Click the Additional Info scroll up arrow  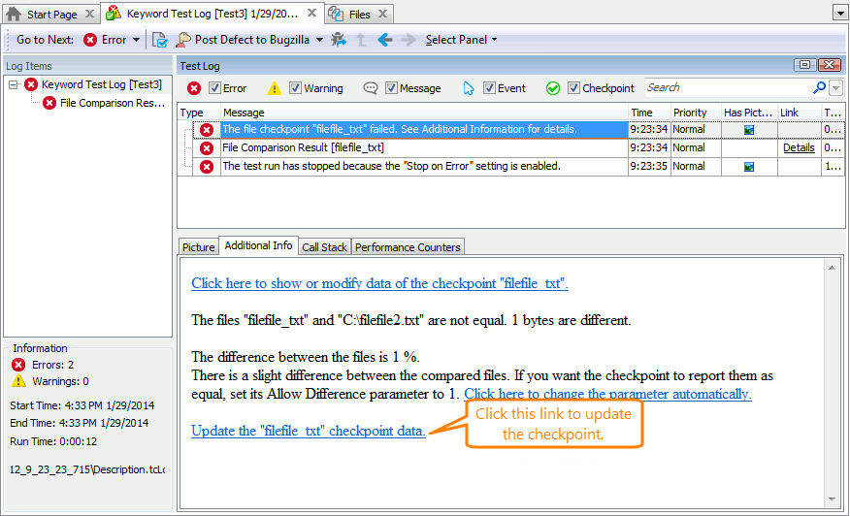832,268
